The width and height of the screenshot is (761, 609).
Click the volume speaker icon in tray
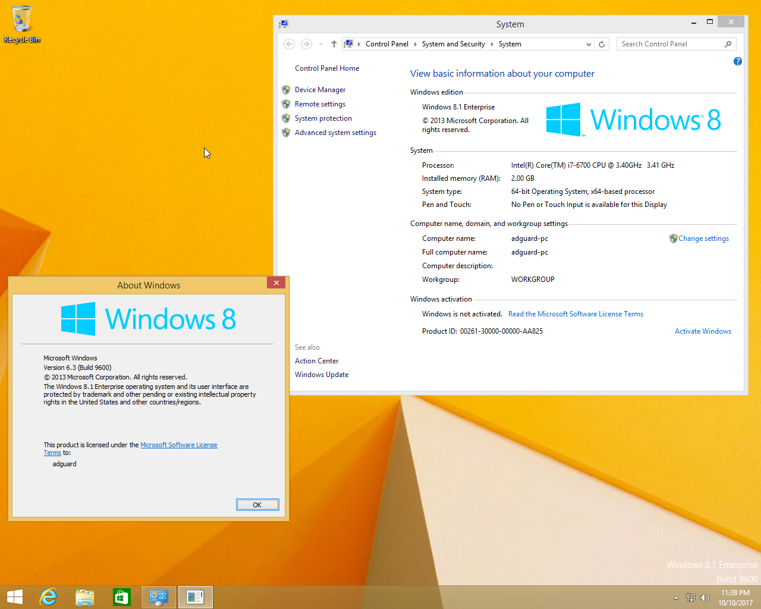[705, 598]
